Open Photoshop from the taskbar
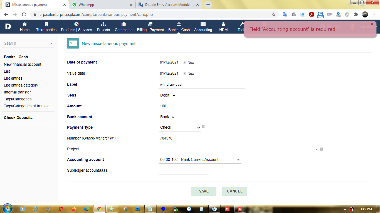 tap(137, 209)
